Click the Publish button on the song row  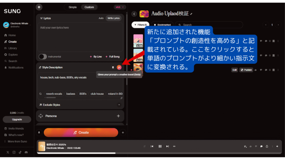click(x=246, y=70)
